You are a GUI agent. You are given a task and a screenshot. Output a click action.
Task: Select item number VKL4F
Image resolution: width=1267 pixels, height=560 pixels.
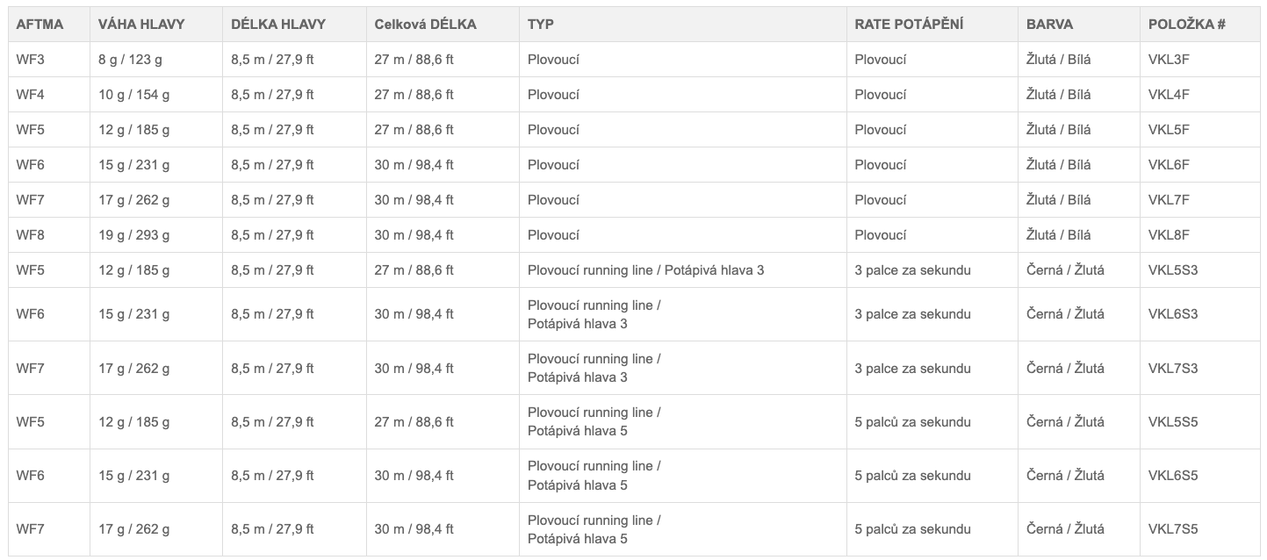[1169, 95]
